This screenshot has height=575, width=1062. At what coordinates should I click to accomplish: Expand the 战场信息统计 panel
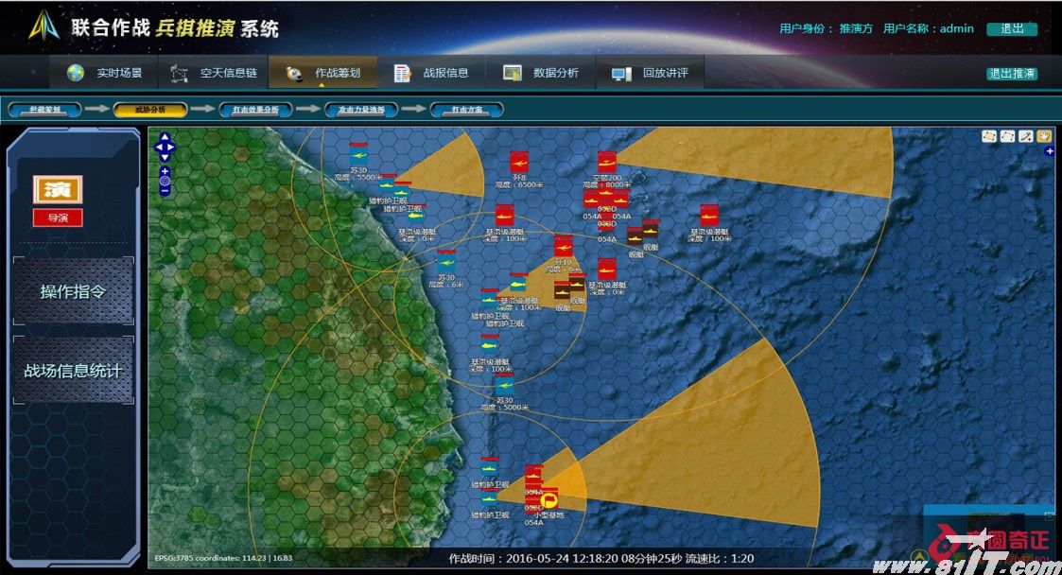pyautogui.click(x=73, y=371)
